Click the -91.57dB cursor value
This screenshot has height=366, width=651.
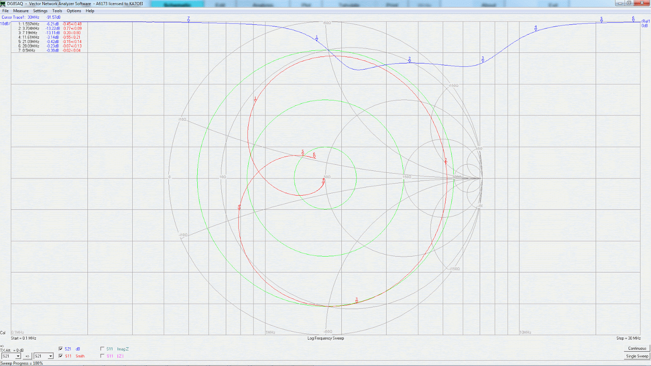(53, 17)
